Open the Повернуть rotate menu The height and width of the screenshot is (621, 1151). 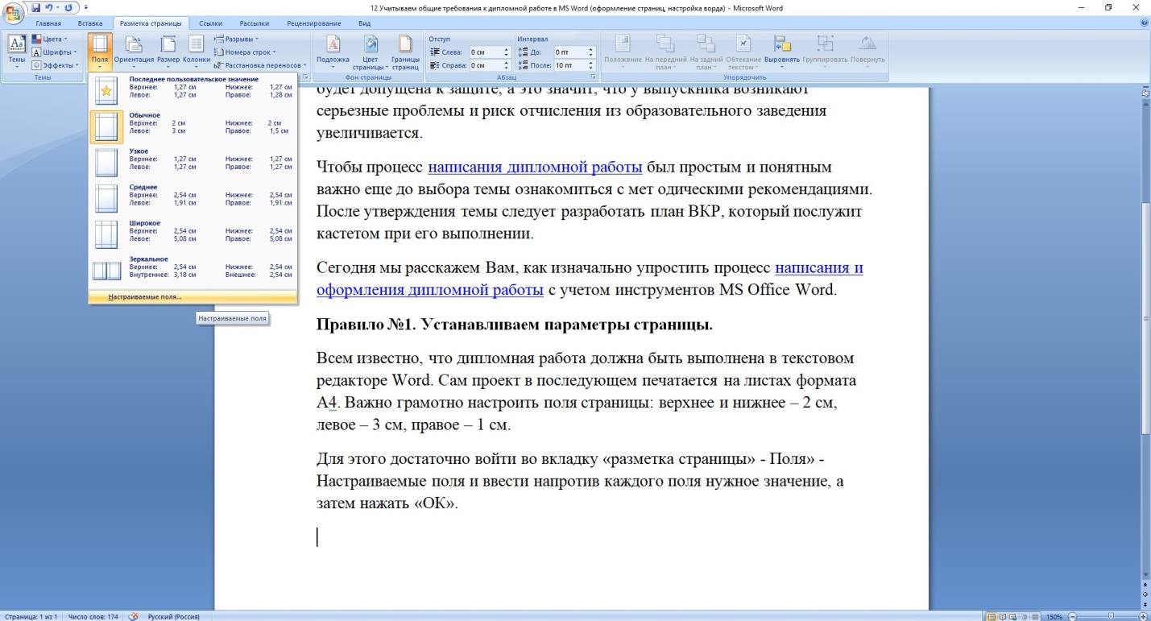[x=867, y=52]
